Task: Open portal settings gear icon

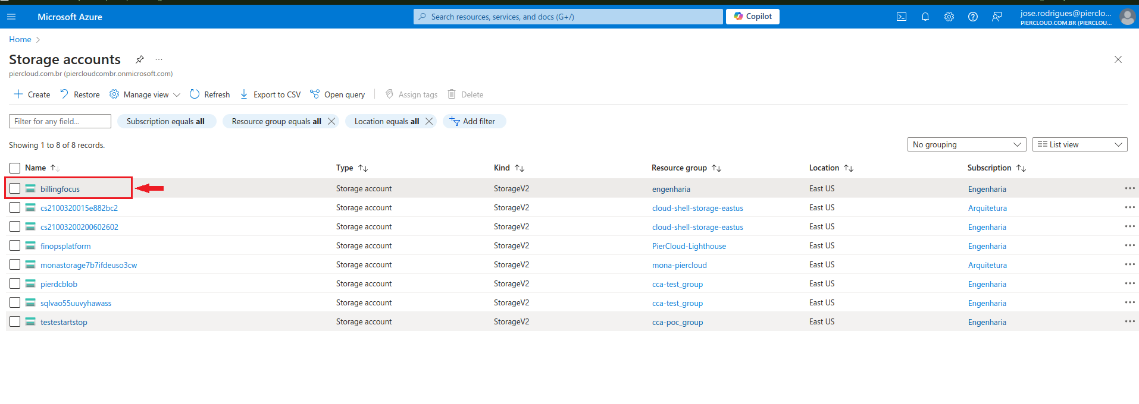Action: 949,17
